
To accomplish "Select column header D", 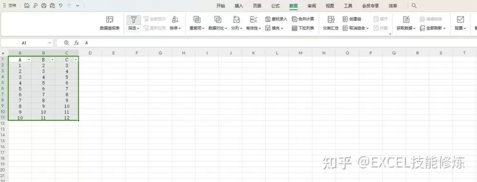I will (x=90, y=53).
